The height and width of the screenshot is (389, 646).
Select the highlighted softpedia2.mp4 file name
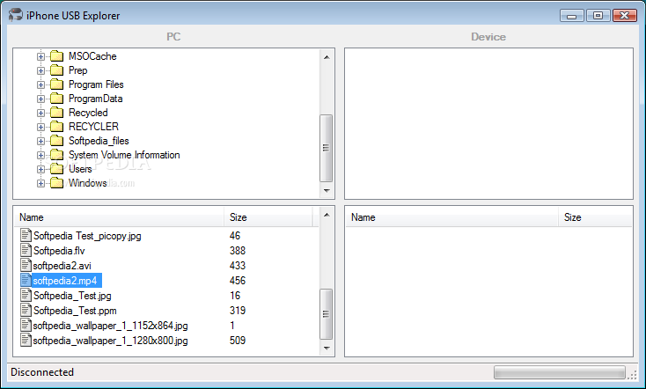tap(65, 281)
